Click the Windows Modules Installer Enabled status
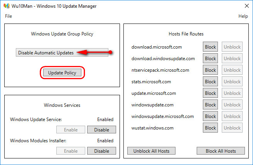 105,140
